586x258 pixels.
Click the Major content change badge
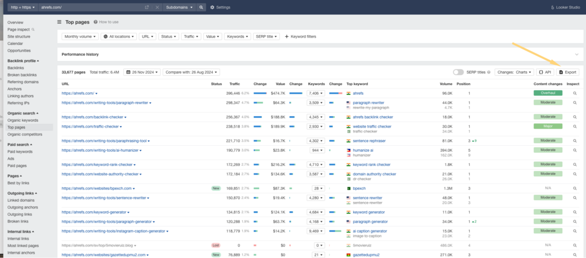coord(548,126)
